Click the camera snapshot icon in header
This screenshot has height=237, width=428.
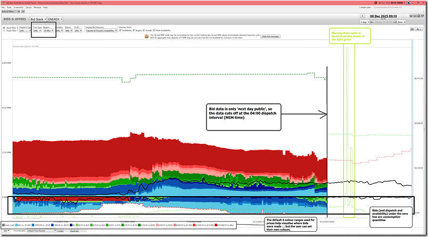[x=415, y=16]
